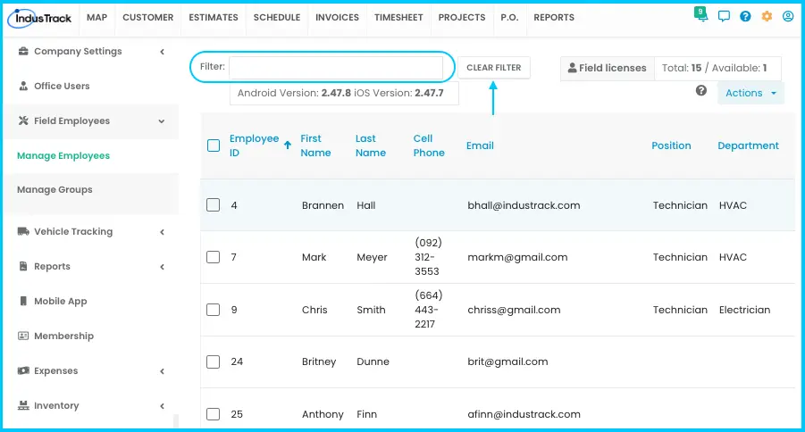
Task: Open the REPORTS top menu
Action: point(554,18)
